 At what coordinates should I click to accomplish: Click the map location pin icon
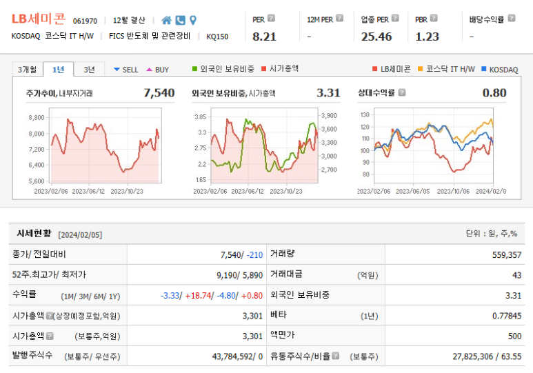[x=193, y=21]
